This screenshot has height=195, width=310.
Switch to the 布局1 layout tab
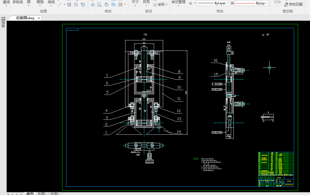tap(42, 194)
